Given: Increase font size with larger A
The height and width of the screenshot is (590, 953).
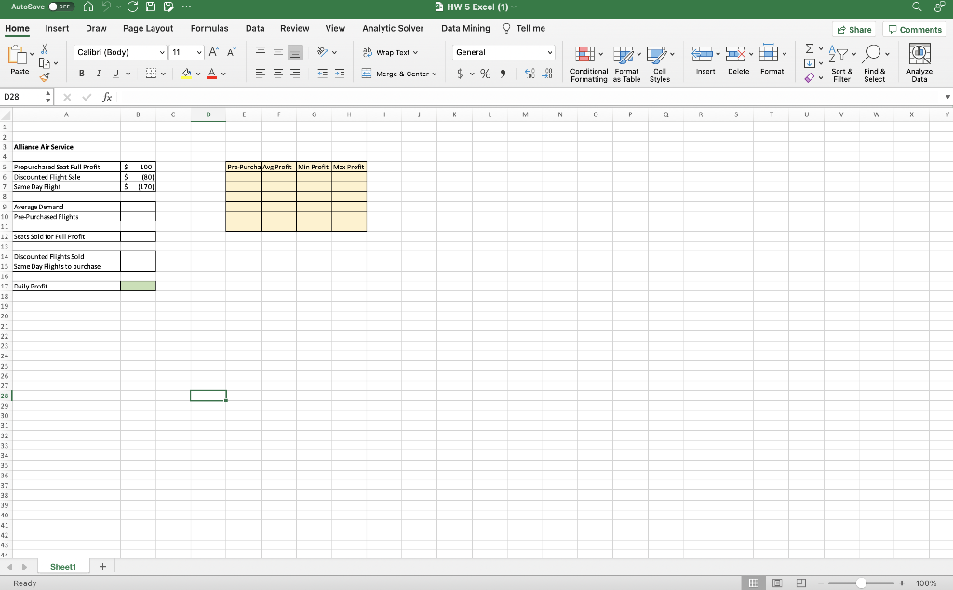Looking at the screenshot, I should tap(213, 52).
